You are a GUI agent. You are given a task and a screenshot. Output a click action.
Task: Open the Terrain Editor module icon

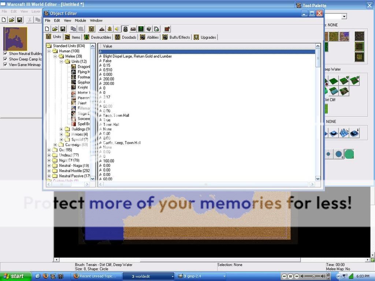tap(102, 29)
